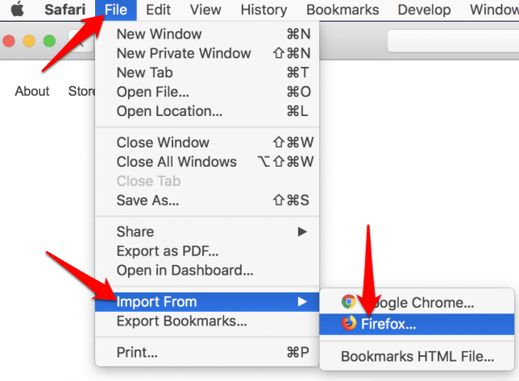Open the View menu in menu bar

(206, 10)
